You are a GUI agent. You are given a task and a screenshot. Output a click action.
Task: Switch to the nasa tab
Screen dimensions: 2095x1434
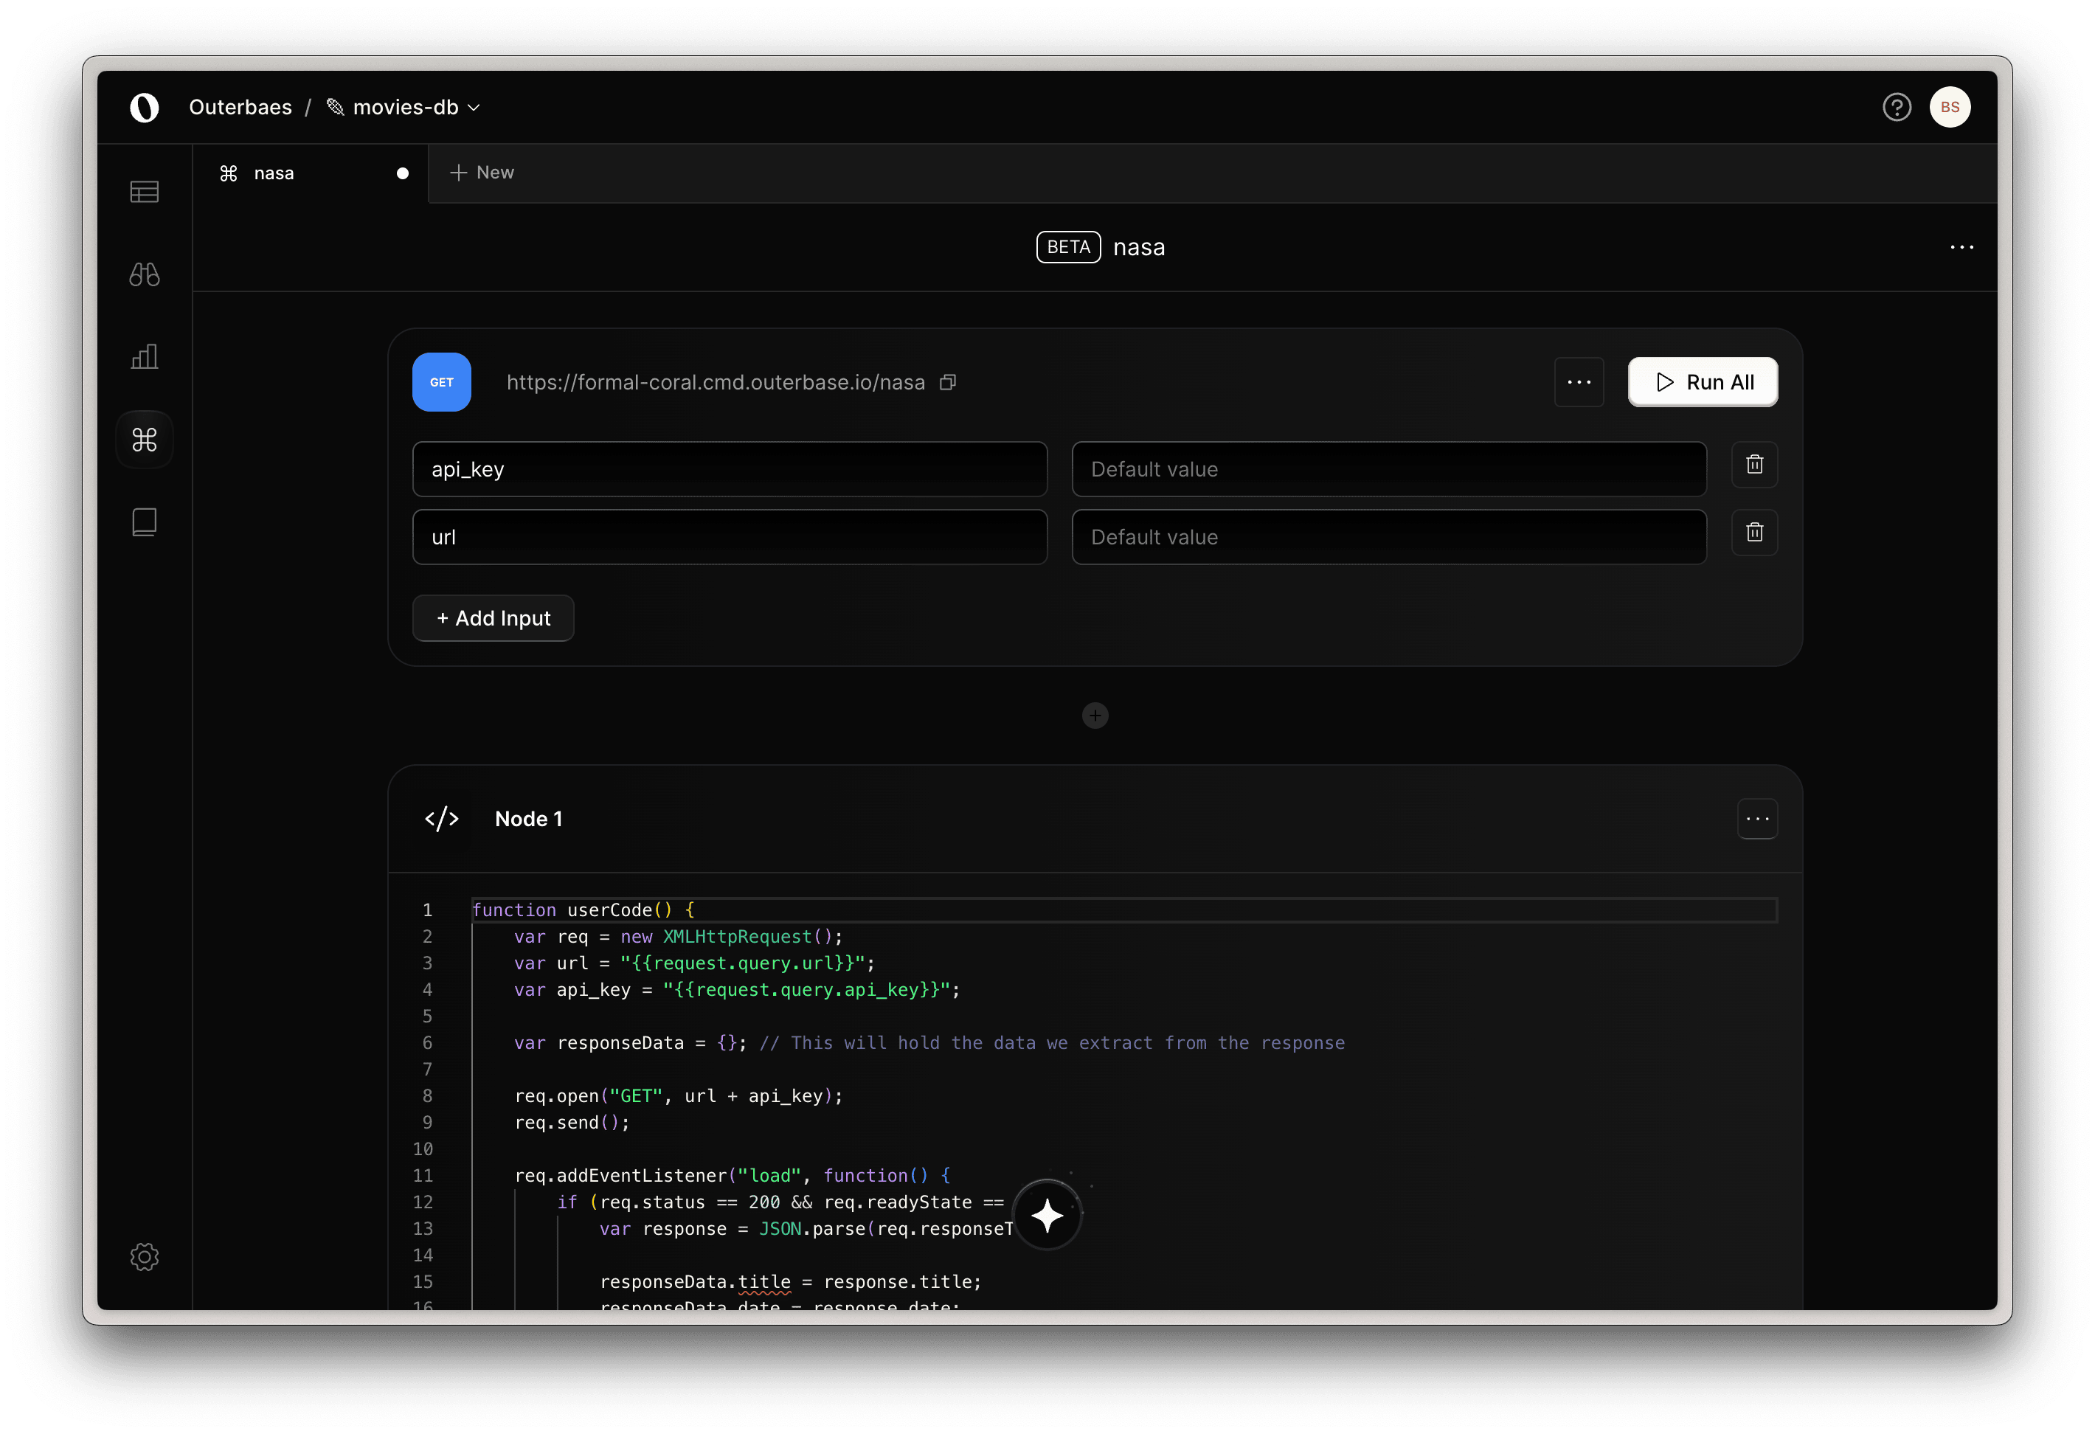310,173
